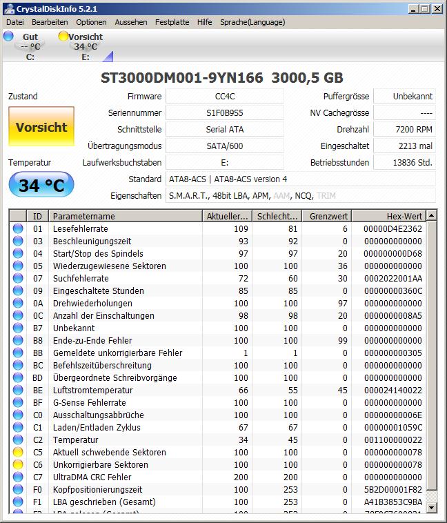
Task: Click the drive title ST3000DM001-9YN166 3000,5 GB
Action: pyautogui.click(x=222, y=78)
